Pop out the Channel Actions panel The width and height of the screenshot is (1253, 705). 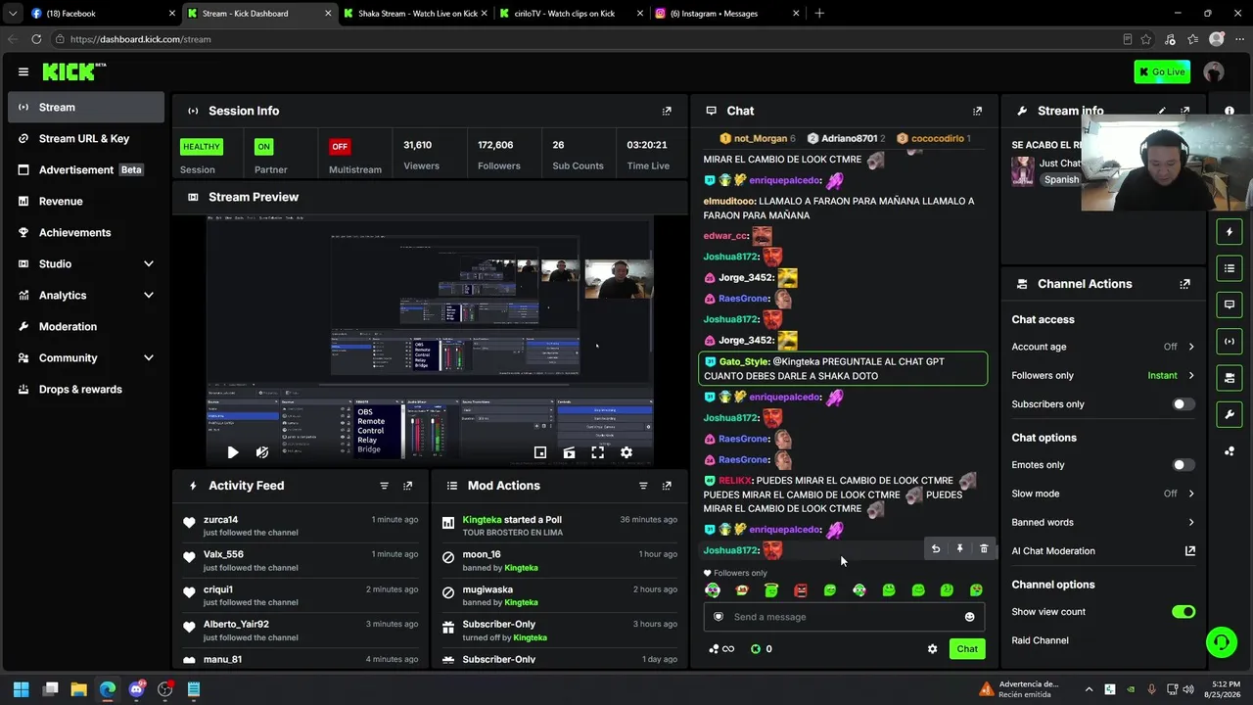(1185, 284)
